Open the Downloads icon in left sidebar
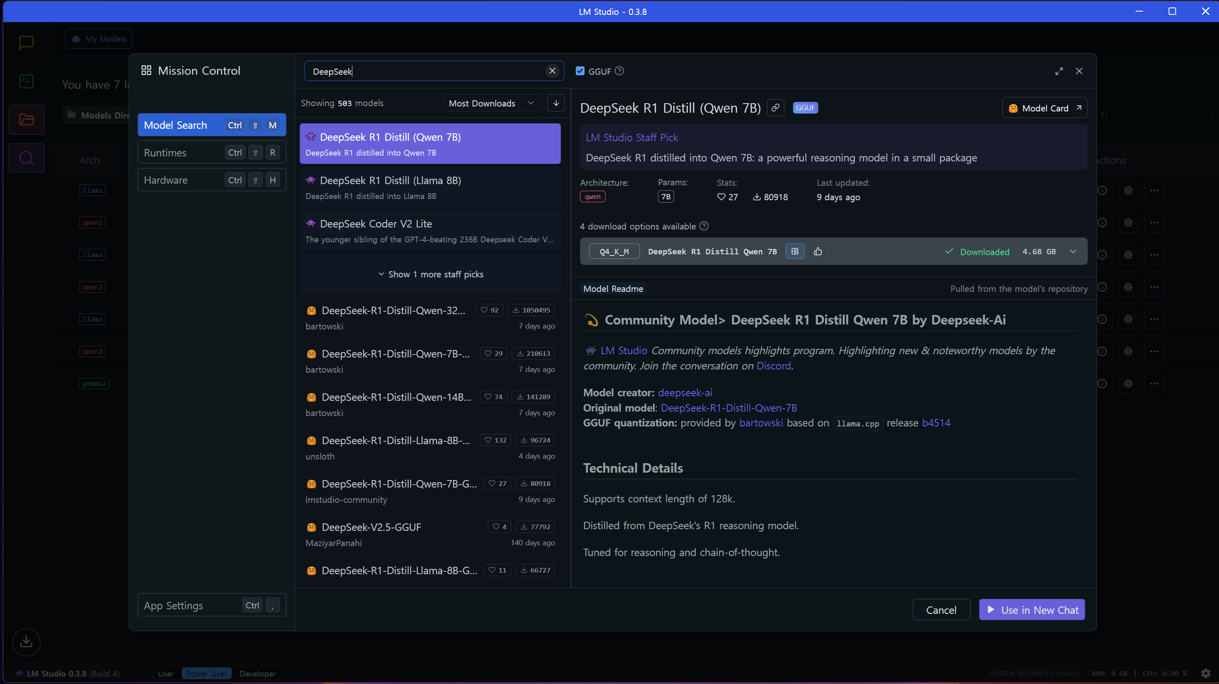 [x=26, y=642]
